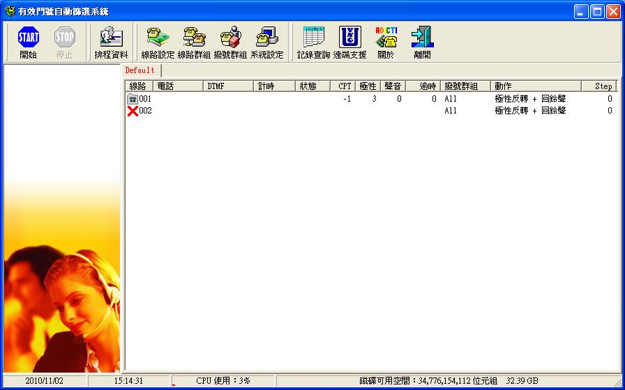Click the 計時 column header
Image resolution: width=625 pixels, height=390 pixels.
[274, 86]
